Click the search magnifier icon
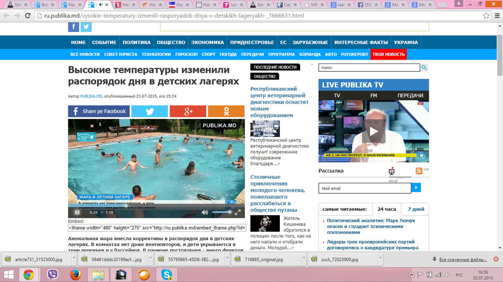Image resolution: width=503 pixels, height=282 pixels. click(x=424, y=67)
